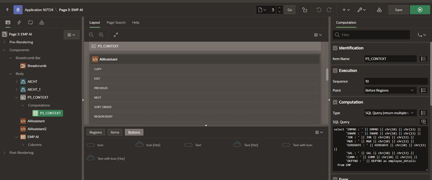
Task: Click the REGION BODY slot in layout
Action: tap(205, 116)
